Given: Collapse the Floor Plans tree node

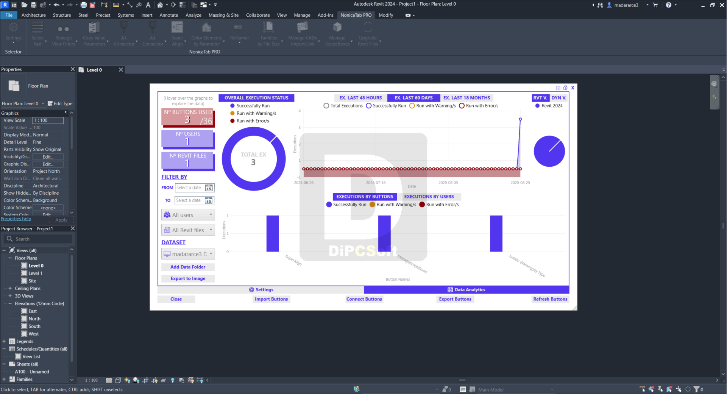Looking at the screenshot, I should coord(10,258).
